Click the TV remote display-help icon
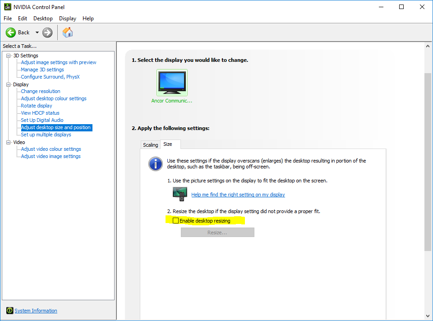Screen dimensions: 433x321 [180, 194]
